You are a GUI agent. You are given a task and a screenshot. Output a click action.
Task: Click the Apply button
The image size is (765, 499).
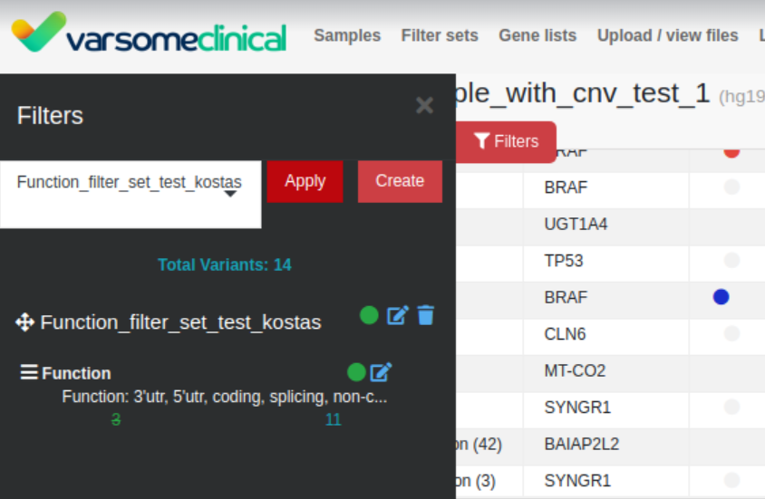tap(305, 181)
